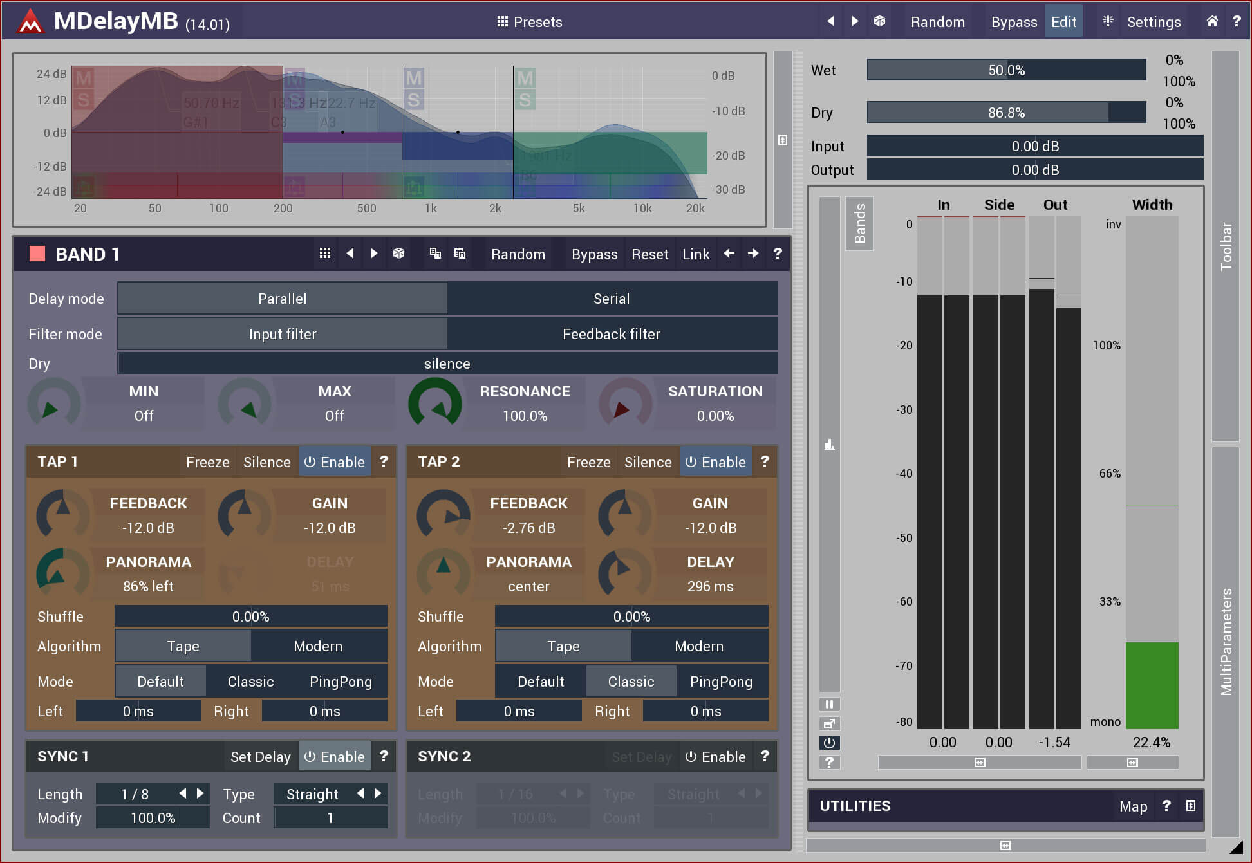This screenshot has width=1252, height=863.
Task: Paste Band 1 settings icon
Action: 460,254
